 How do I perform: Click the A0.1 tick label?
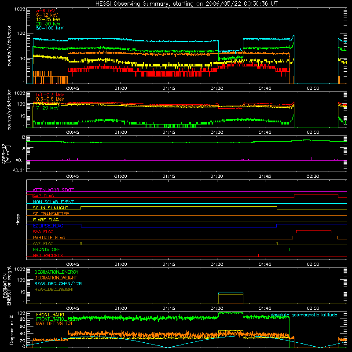click(x=20, y=160)
